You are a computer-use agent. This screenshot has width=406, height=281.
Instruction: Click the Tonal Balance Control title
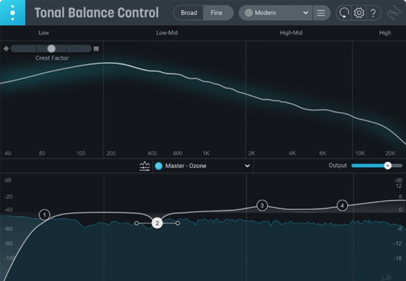pyautogui.click(x=97, y=13)
